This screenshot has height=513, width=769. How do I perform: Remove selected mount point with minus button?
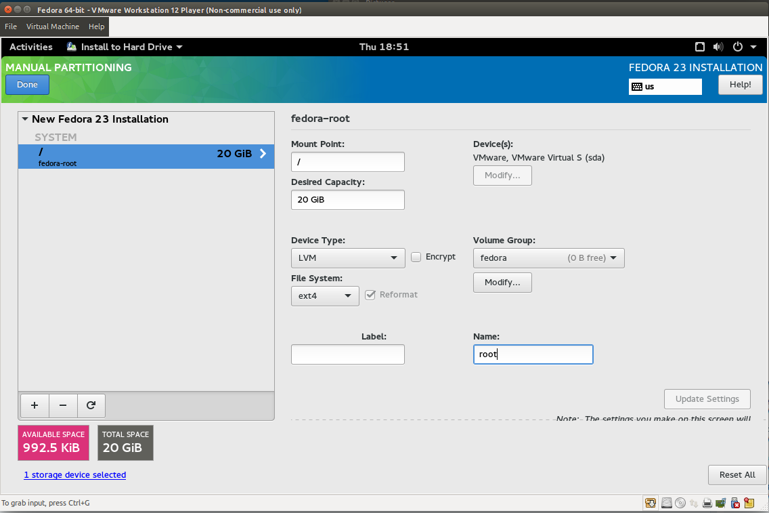tap(63, 405)
